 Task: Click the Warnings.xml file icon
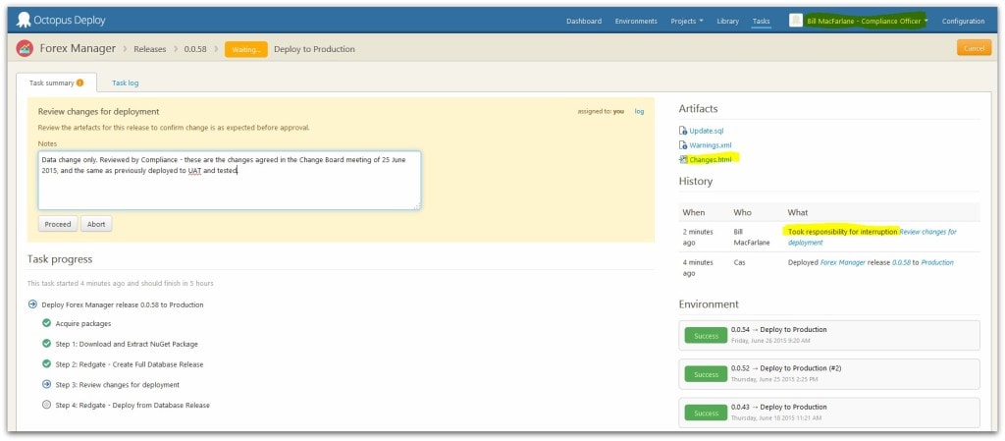pos(683,145)
